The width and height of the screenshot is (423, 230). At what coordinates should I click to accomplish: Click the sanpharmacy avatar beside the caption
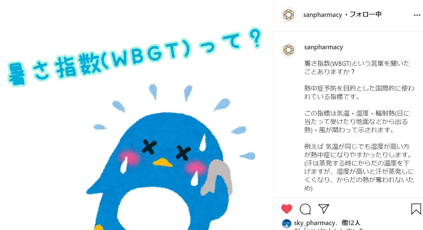pos(289,50)
